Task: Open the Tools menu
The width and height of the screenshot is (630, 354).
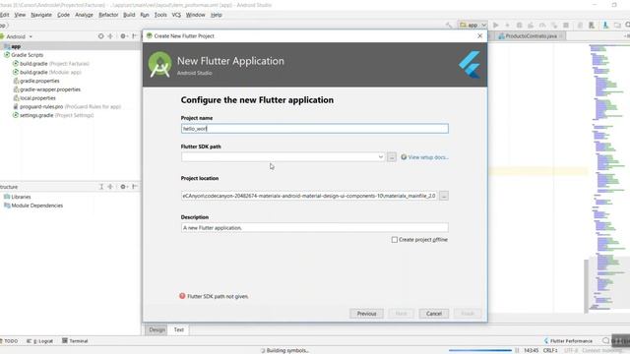Action: tap(160, 15)
